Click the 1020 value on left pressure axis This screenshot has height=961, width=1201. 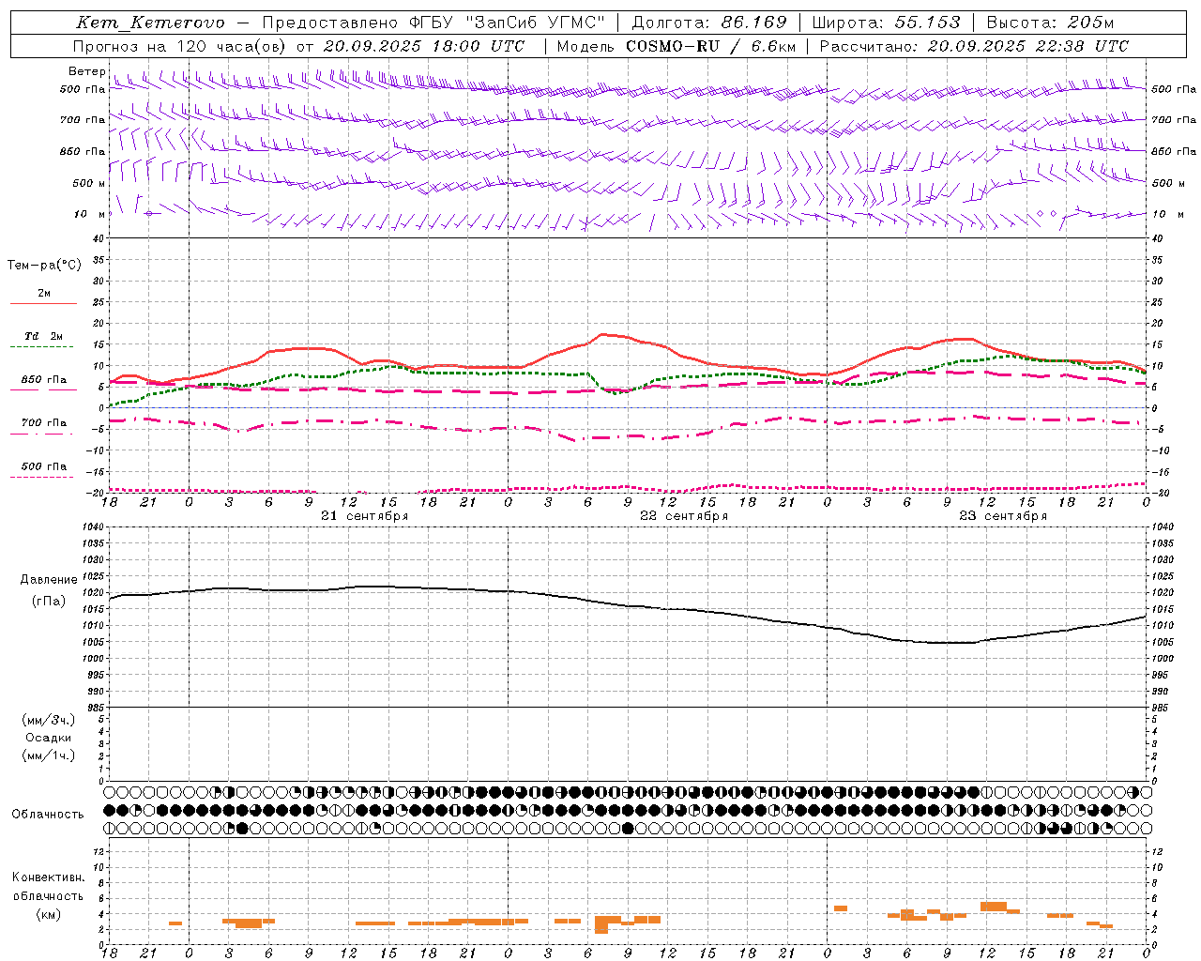(x=94, y=593)
